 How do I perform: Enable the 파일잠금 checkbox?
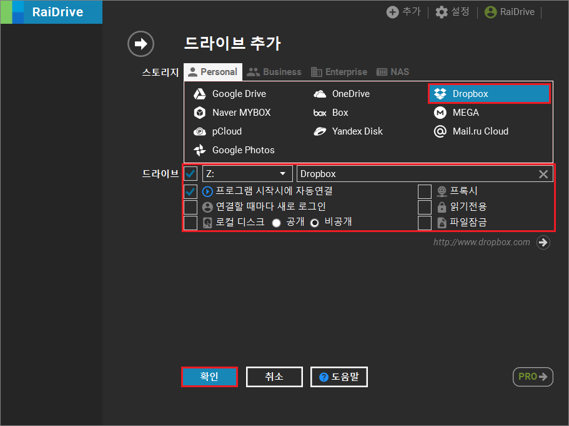pyautogui.click(x=425, y=223)
